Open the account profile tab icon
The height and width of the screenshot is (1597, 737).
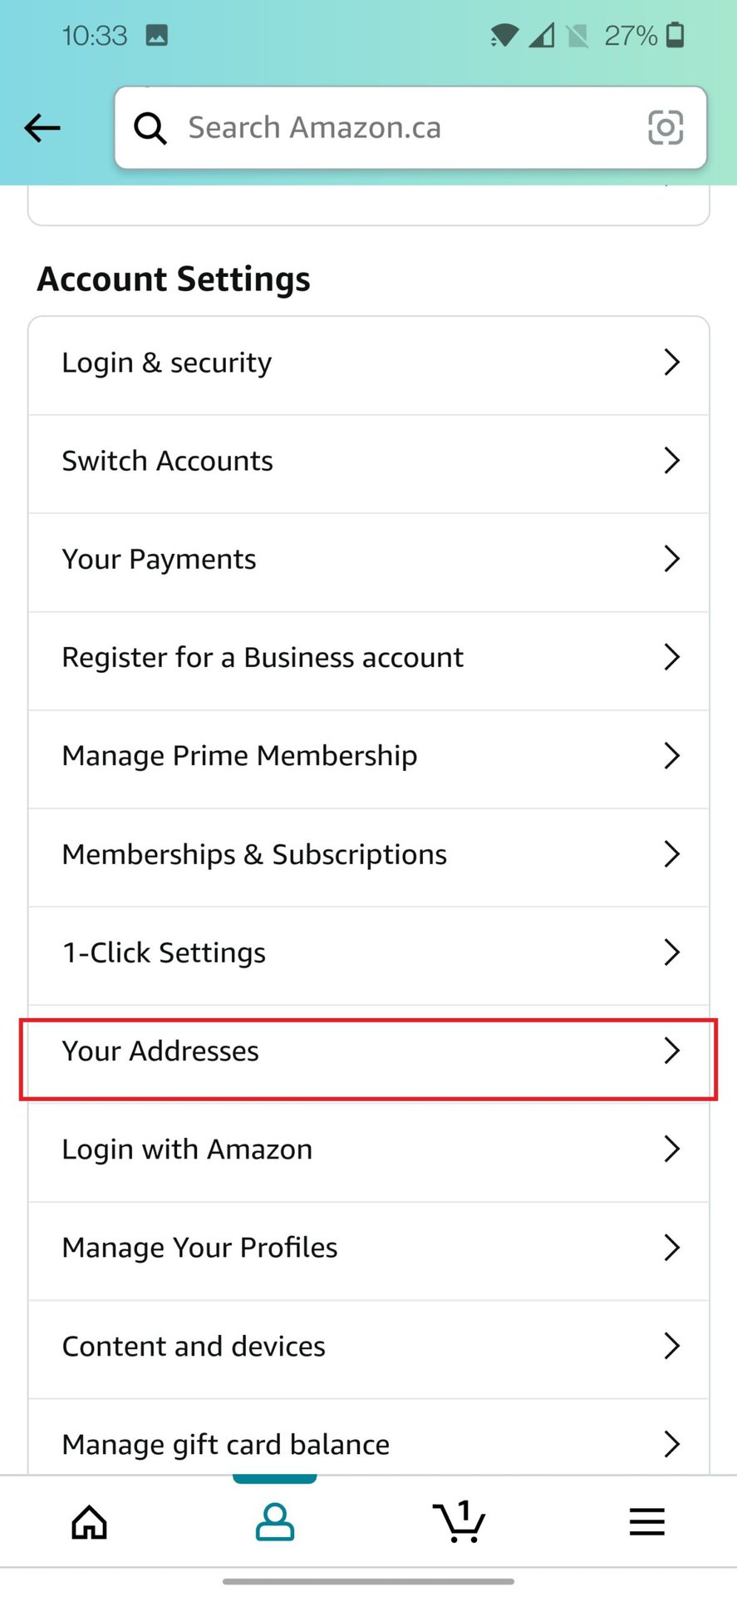pyautogui.click(x=275, y=1522)
